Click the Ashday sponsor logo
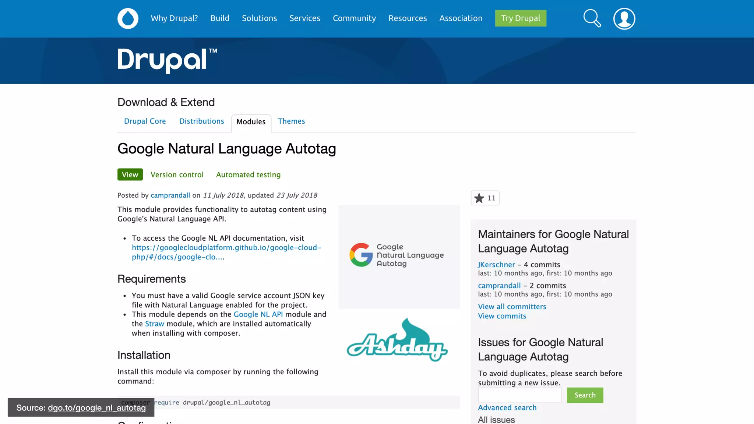Viewport: 754px width, 424px height. [x=397, y=340]
